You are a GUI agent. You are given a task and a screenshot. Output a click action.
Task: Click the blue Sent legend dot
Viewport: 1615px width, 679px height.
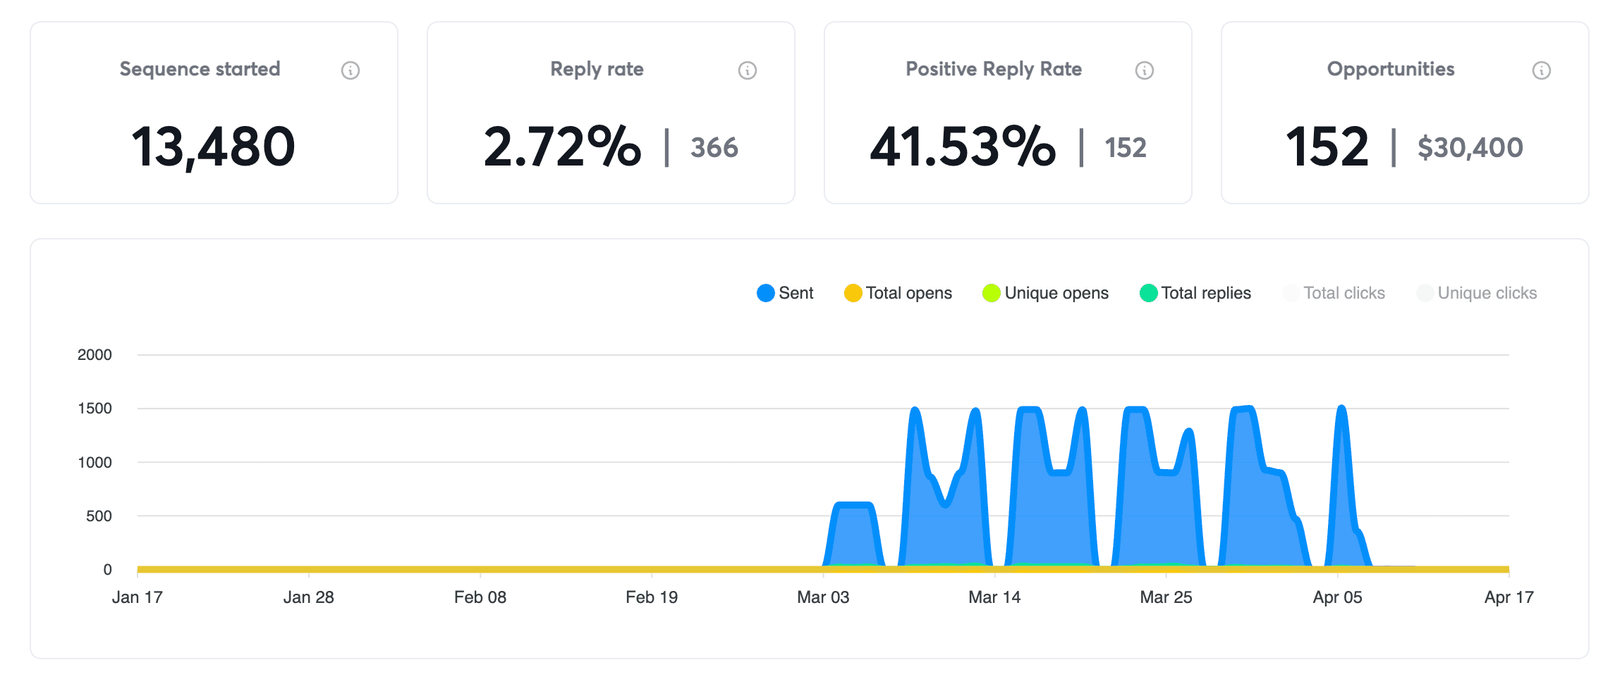765,292
